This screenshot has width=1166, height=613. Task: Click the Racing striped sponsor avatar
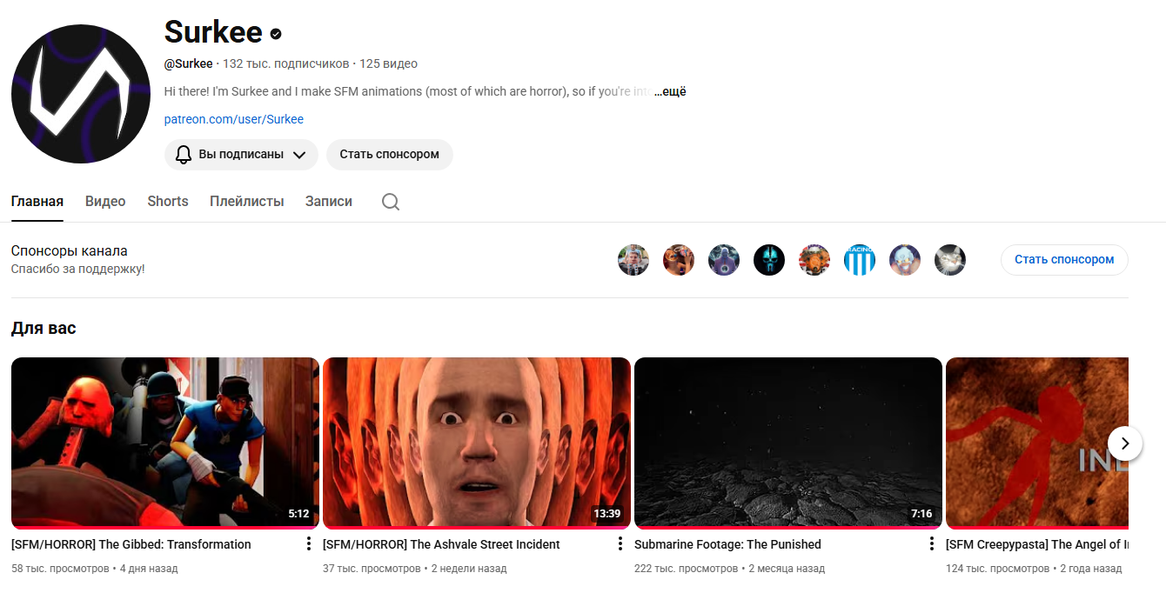[860, 260]
